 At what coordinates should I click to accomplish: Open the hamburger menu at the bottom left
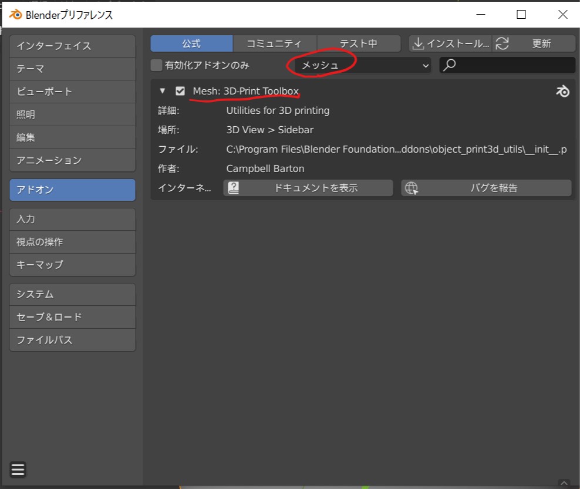[x=18, y=470]
